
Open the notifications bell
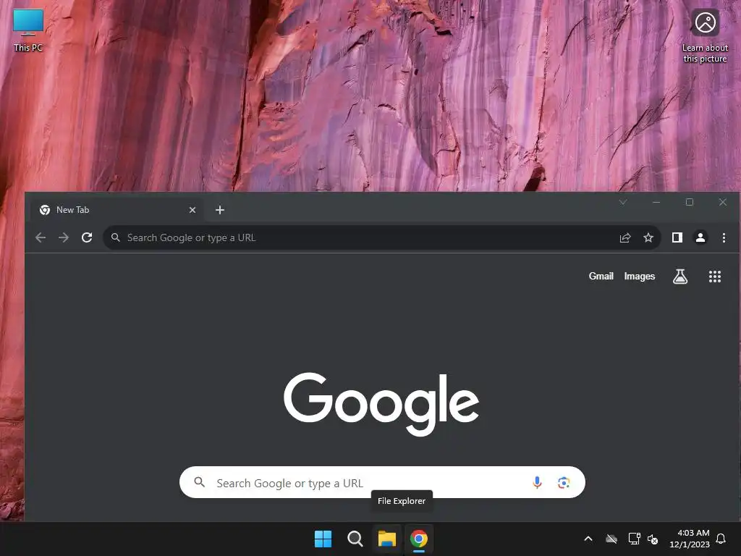tap(721, 539)
